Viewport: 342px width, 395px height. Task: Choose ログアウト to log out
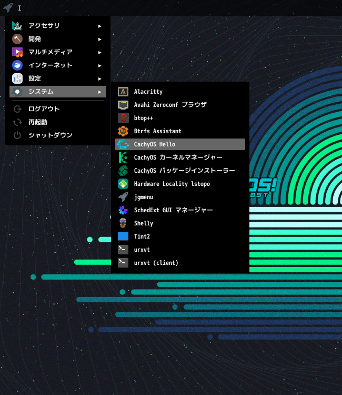pyautogui.click(x=58, y=109)
